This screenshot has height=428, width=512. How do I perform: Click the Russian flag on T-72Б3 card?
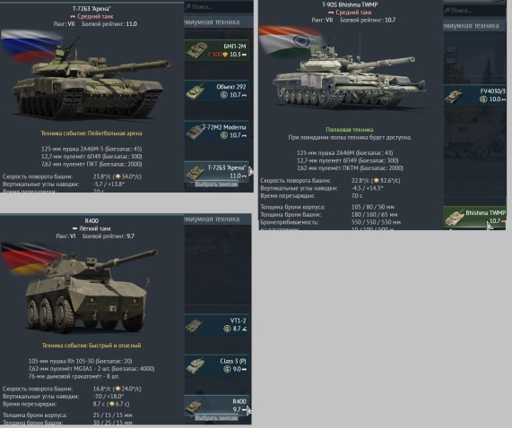(31, 46)
